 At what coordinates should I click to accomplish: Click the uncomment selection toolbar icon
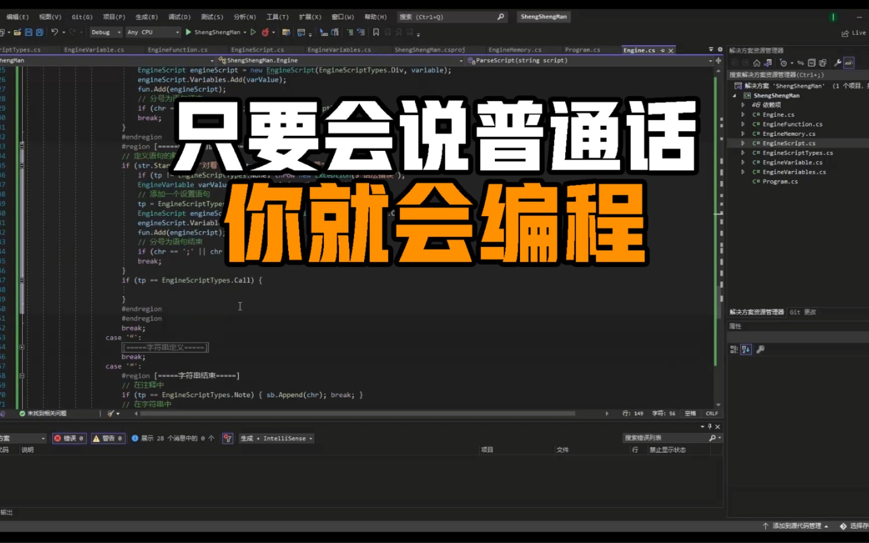point(361,32)
